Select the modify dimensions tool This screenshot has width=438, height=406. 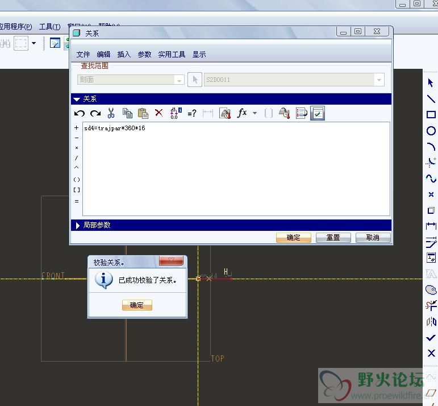point(431,242)
